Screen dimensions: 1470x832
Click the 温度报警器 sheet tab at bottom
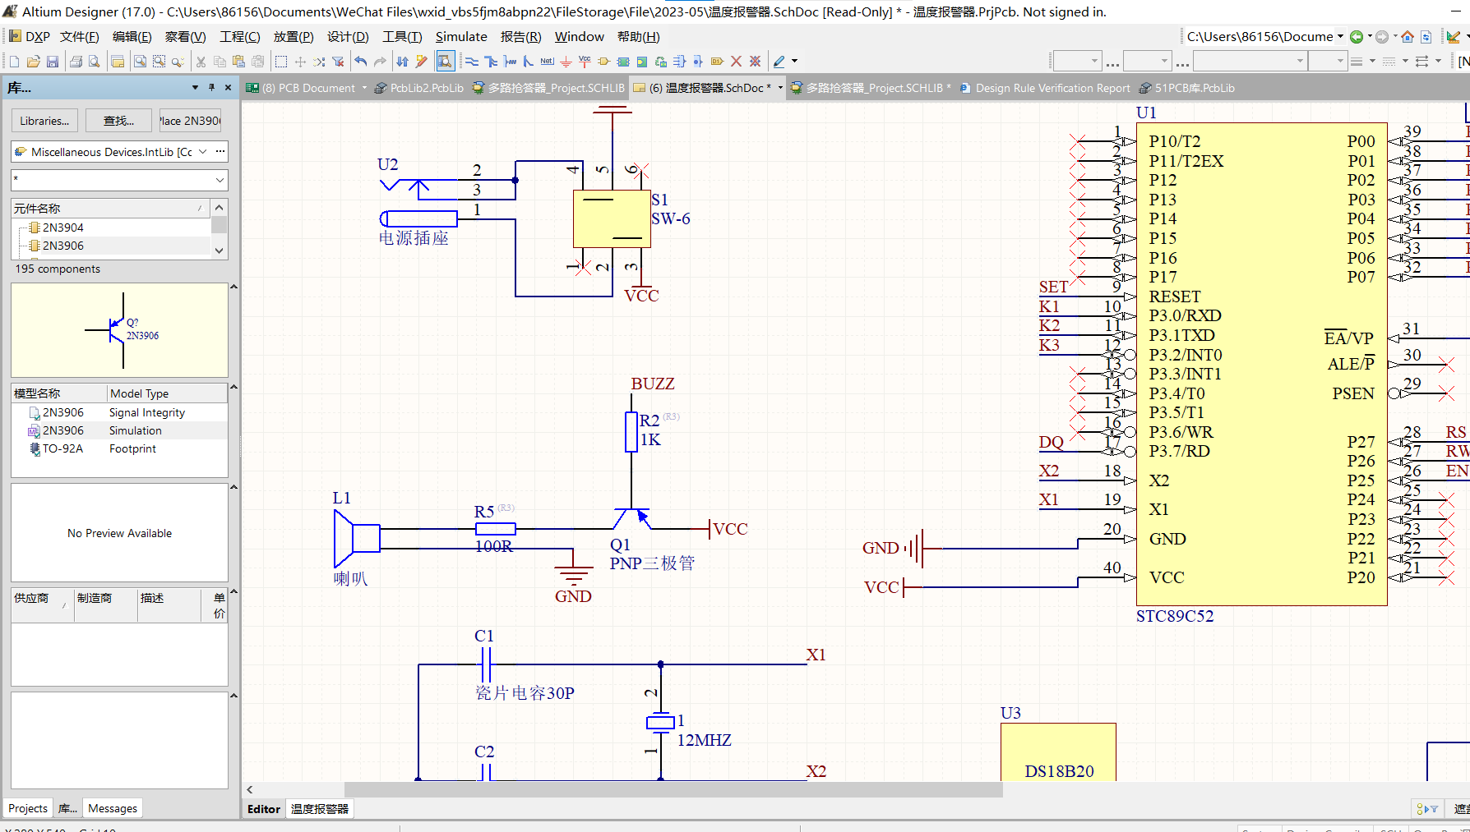(320, 809)
